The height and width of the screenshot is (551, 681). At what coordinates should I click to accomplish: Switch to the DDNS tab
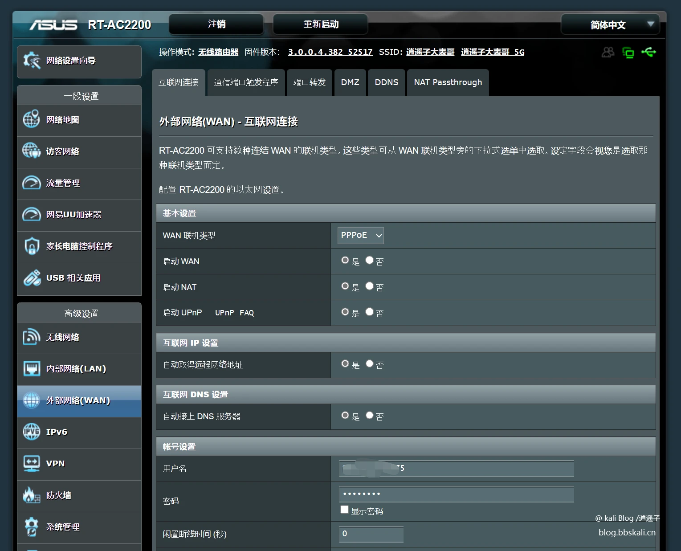(x=387, y=82)
